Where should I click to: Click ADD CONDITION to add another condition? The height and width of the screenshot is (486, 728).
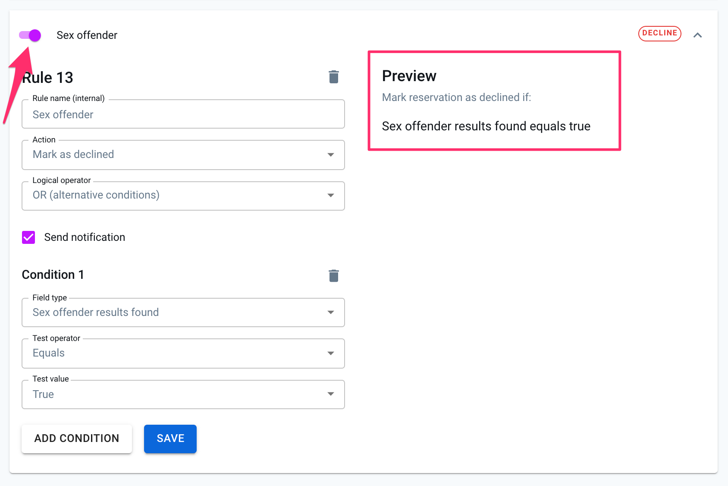pos(76,439)
